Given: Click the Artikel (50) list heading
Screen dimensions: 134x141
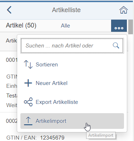Looking at the screenshot, I should click(x=21, y=25).
